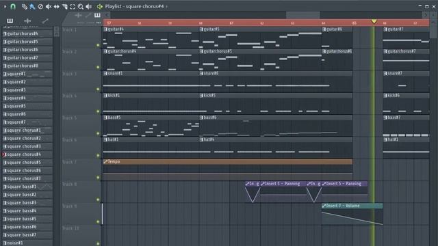
Task: Show audio clips in the picker panel
Action: coord(27,20)
